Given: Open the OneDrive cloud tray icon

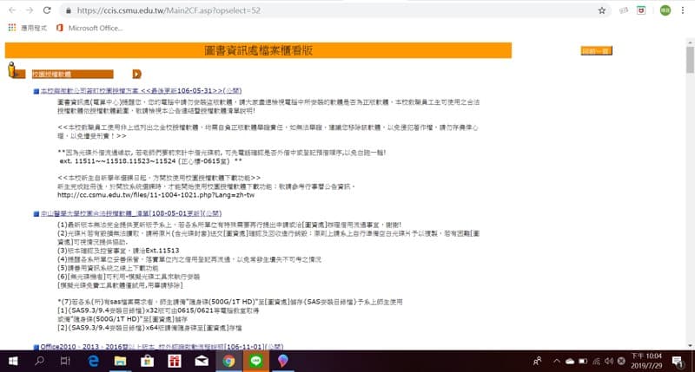Looking at the screenshot, I should 570,362.
